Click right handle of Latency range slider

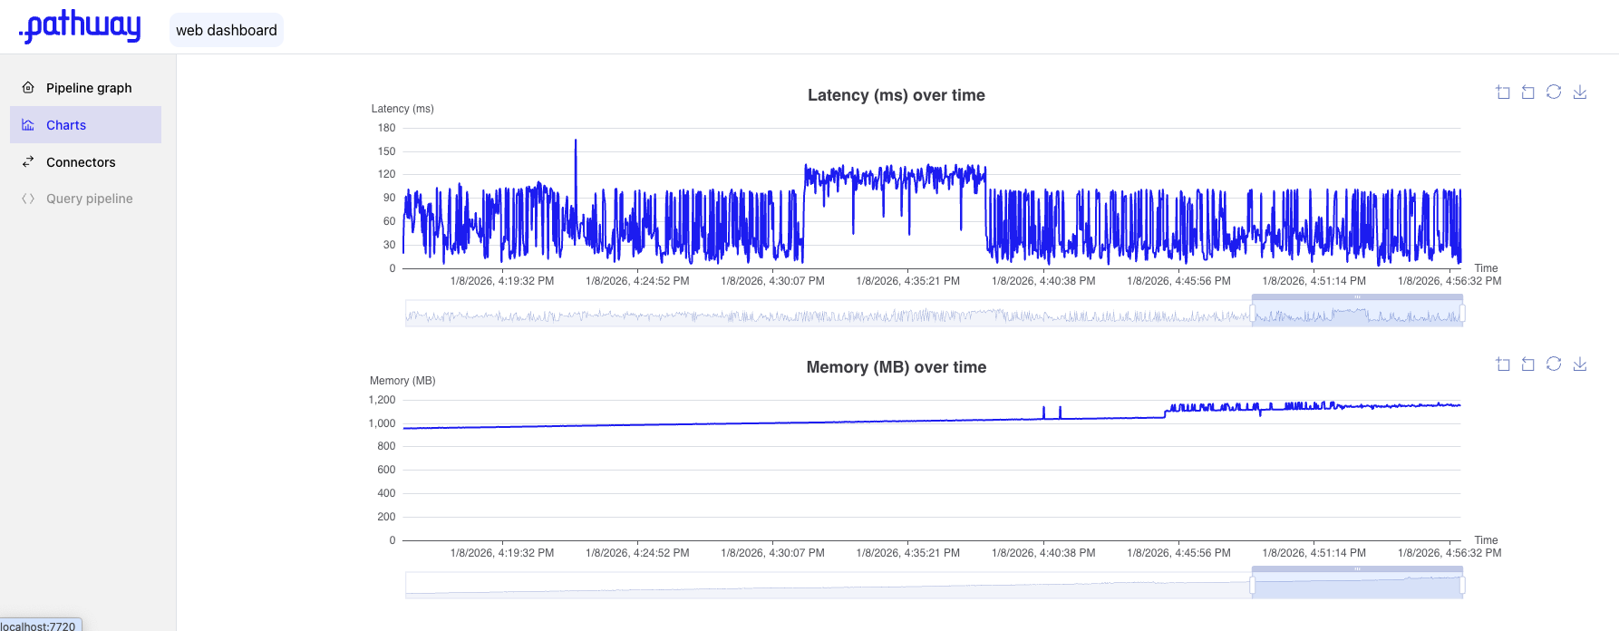point(1462,314)
